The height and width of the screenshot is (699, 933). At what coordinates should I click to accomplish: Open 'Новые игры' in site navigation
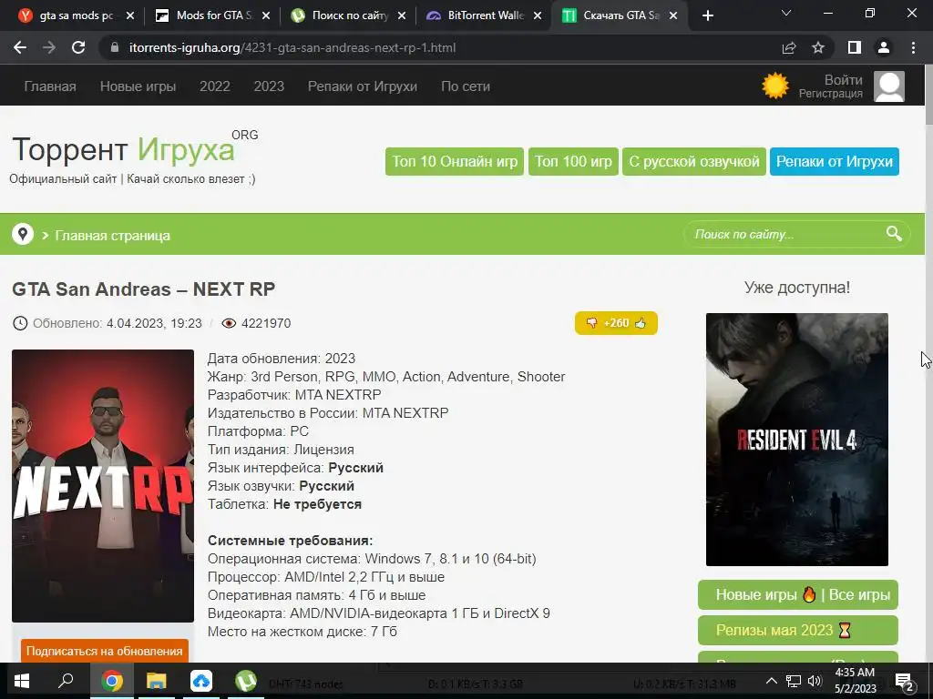(x=138, y=86)
